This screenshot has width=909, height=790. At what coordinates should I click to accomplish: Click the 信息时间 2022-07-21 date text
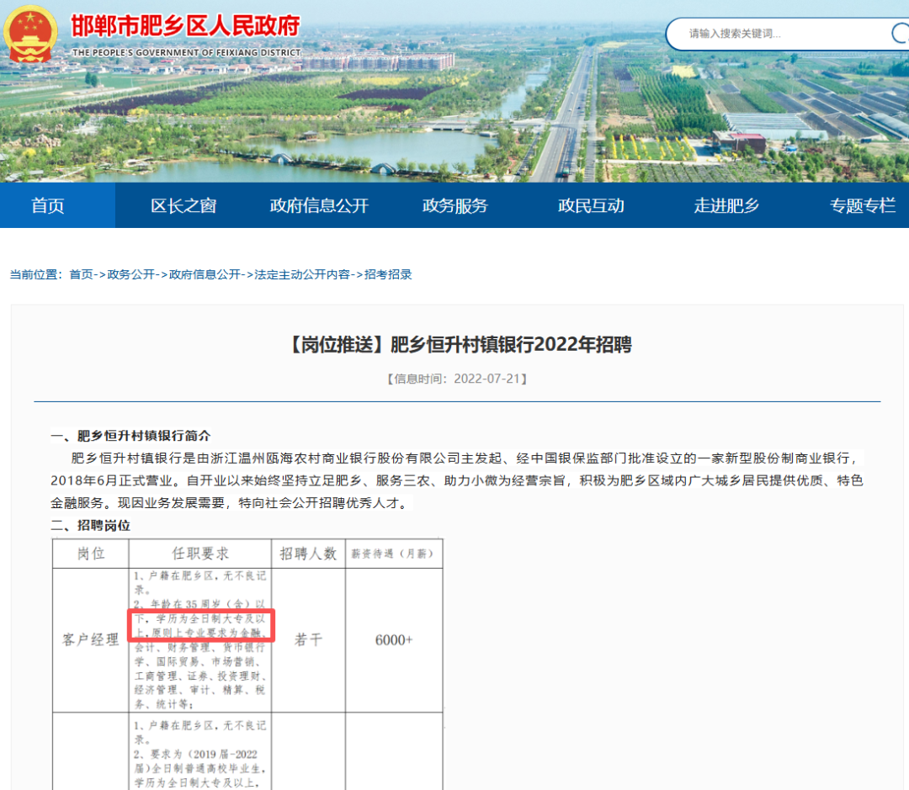coord(457,379)
